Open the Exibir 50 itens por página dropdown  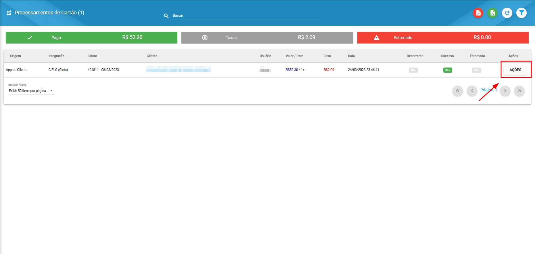click(31, 91)
